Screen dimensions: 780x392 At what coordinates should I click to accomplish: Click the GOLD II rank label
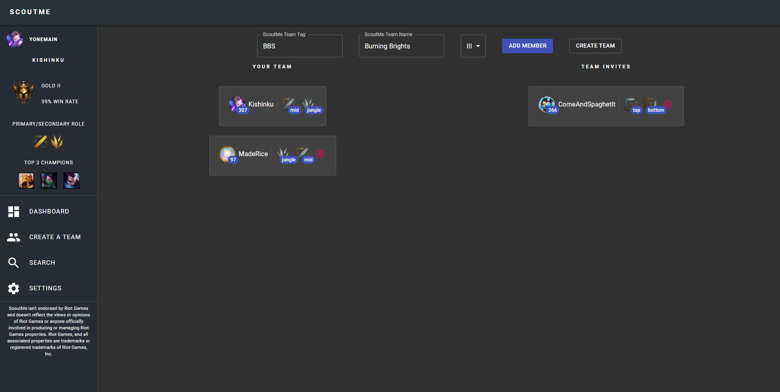51,86
